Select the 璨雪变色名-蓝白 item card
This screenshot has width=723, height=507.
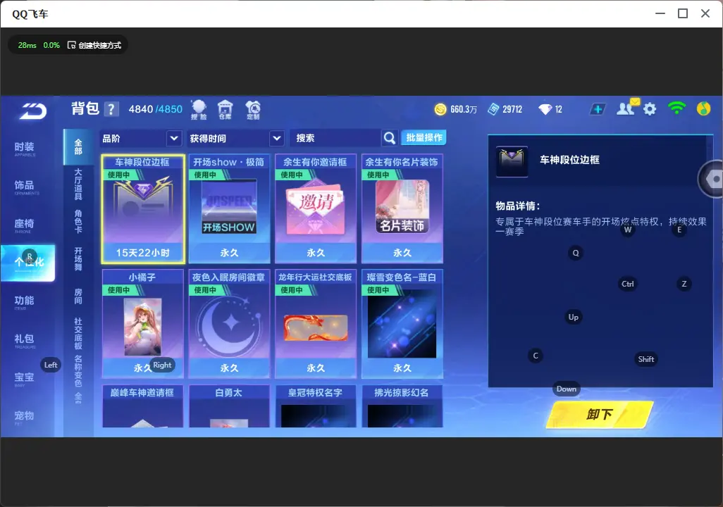click(402, 324)
